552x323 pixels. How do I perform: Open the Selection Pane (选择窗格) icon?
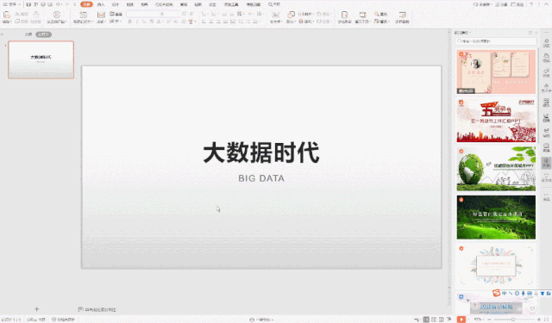click(x=402, y=15)
